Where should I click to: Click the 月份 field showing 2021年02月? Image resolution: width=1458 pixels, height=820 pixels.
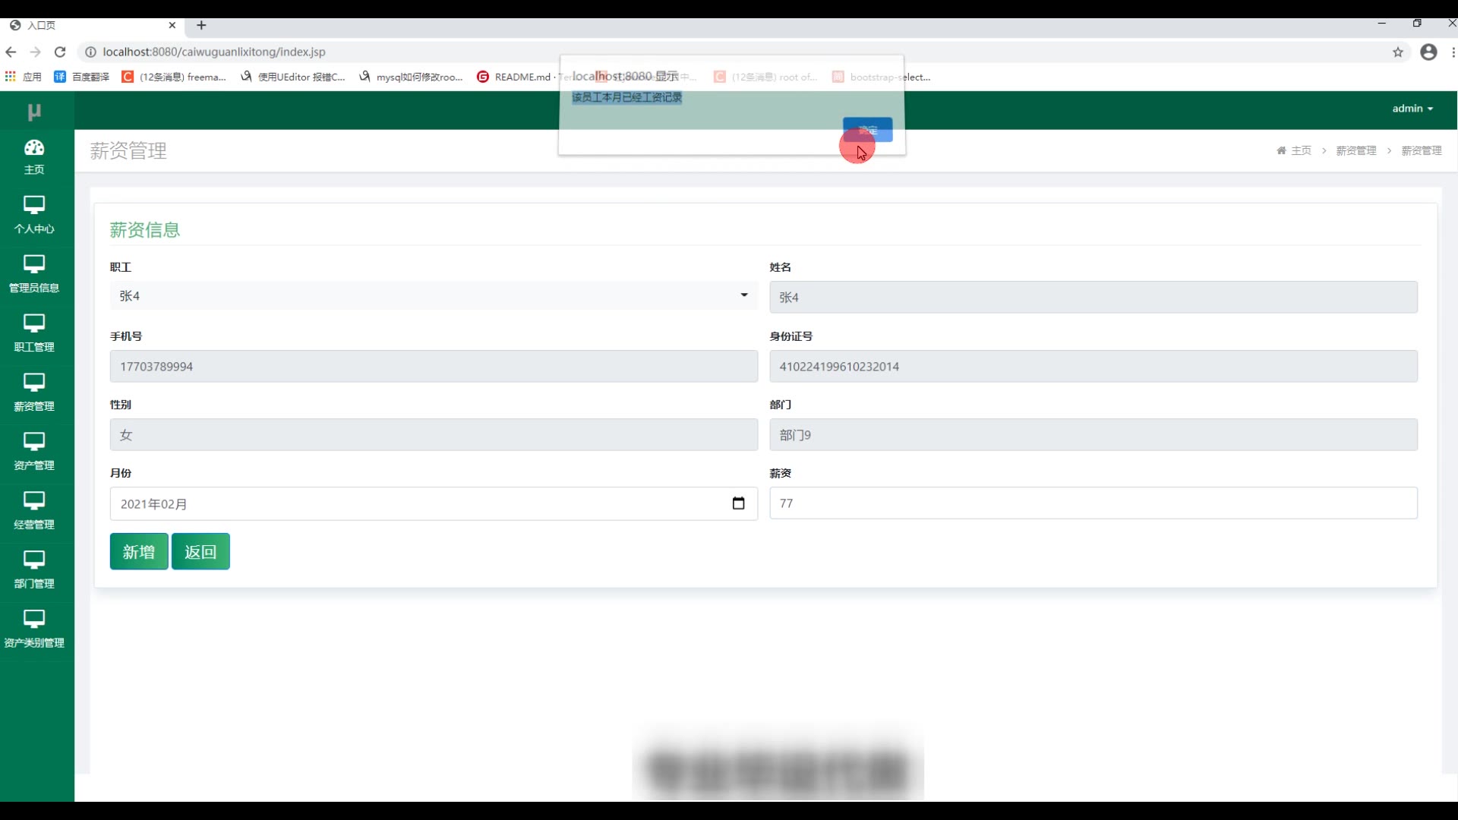point(434,503)
